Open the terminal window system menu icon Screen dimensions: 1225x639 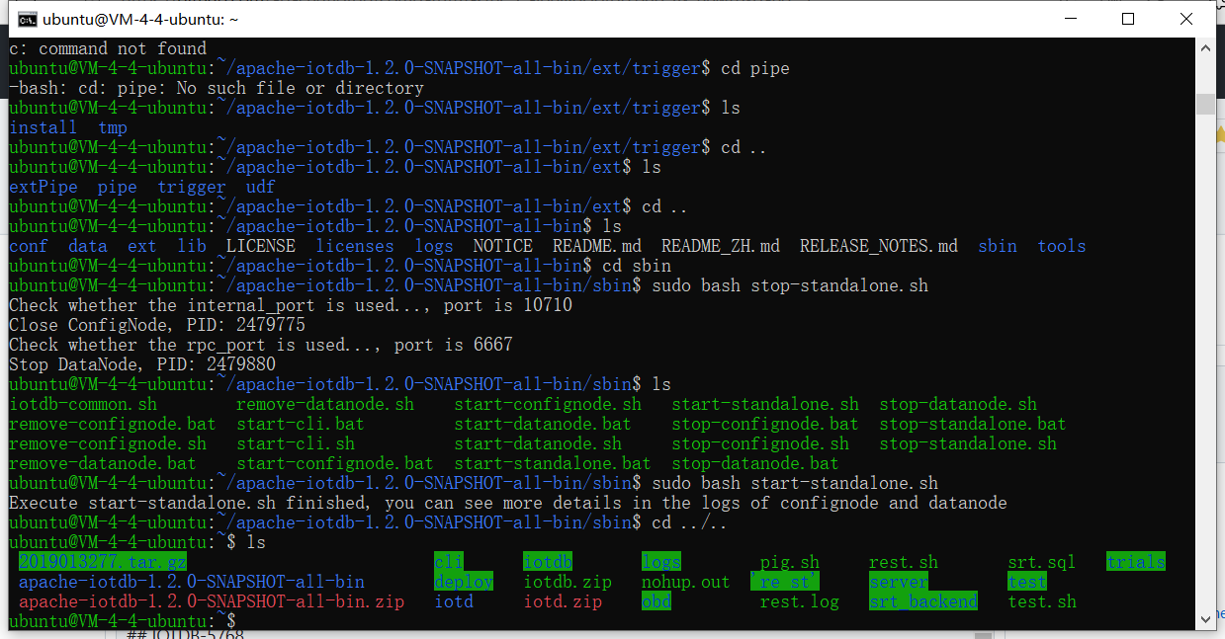[28, 19]
